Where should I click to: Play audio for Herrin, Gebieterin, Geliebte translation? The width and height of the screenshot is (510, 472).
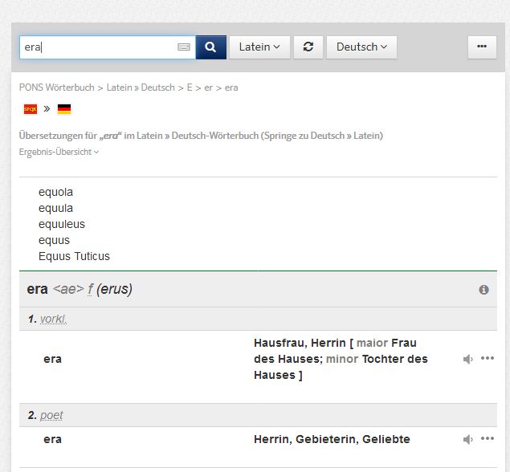pyautogui.click(x=468, y=439)
